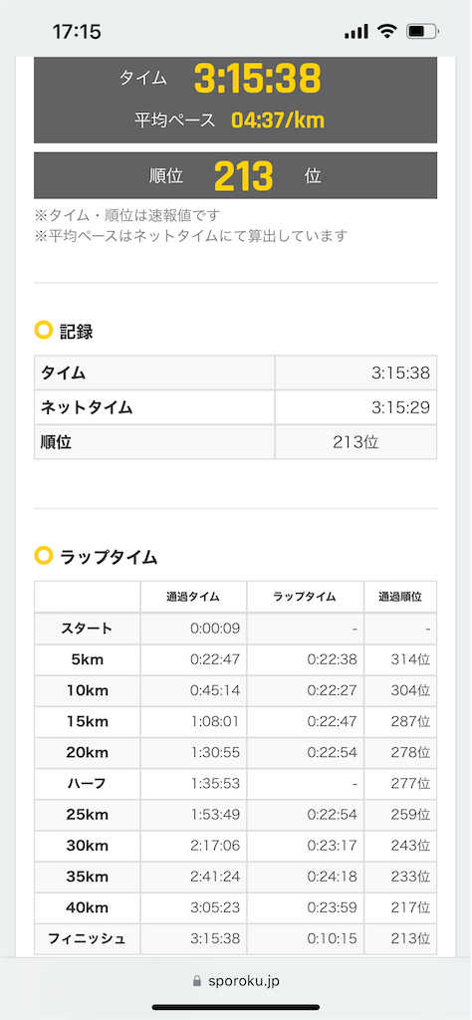Screen dimensions: 472x1020
Task: Click the フィニッシュ row label
Action: pos(87,938)
